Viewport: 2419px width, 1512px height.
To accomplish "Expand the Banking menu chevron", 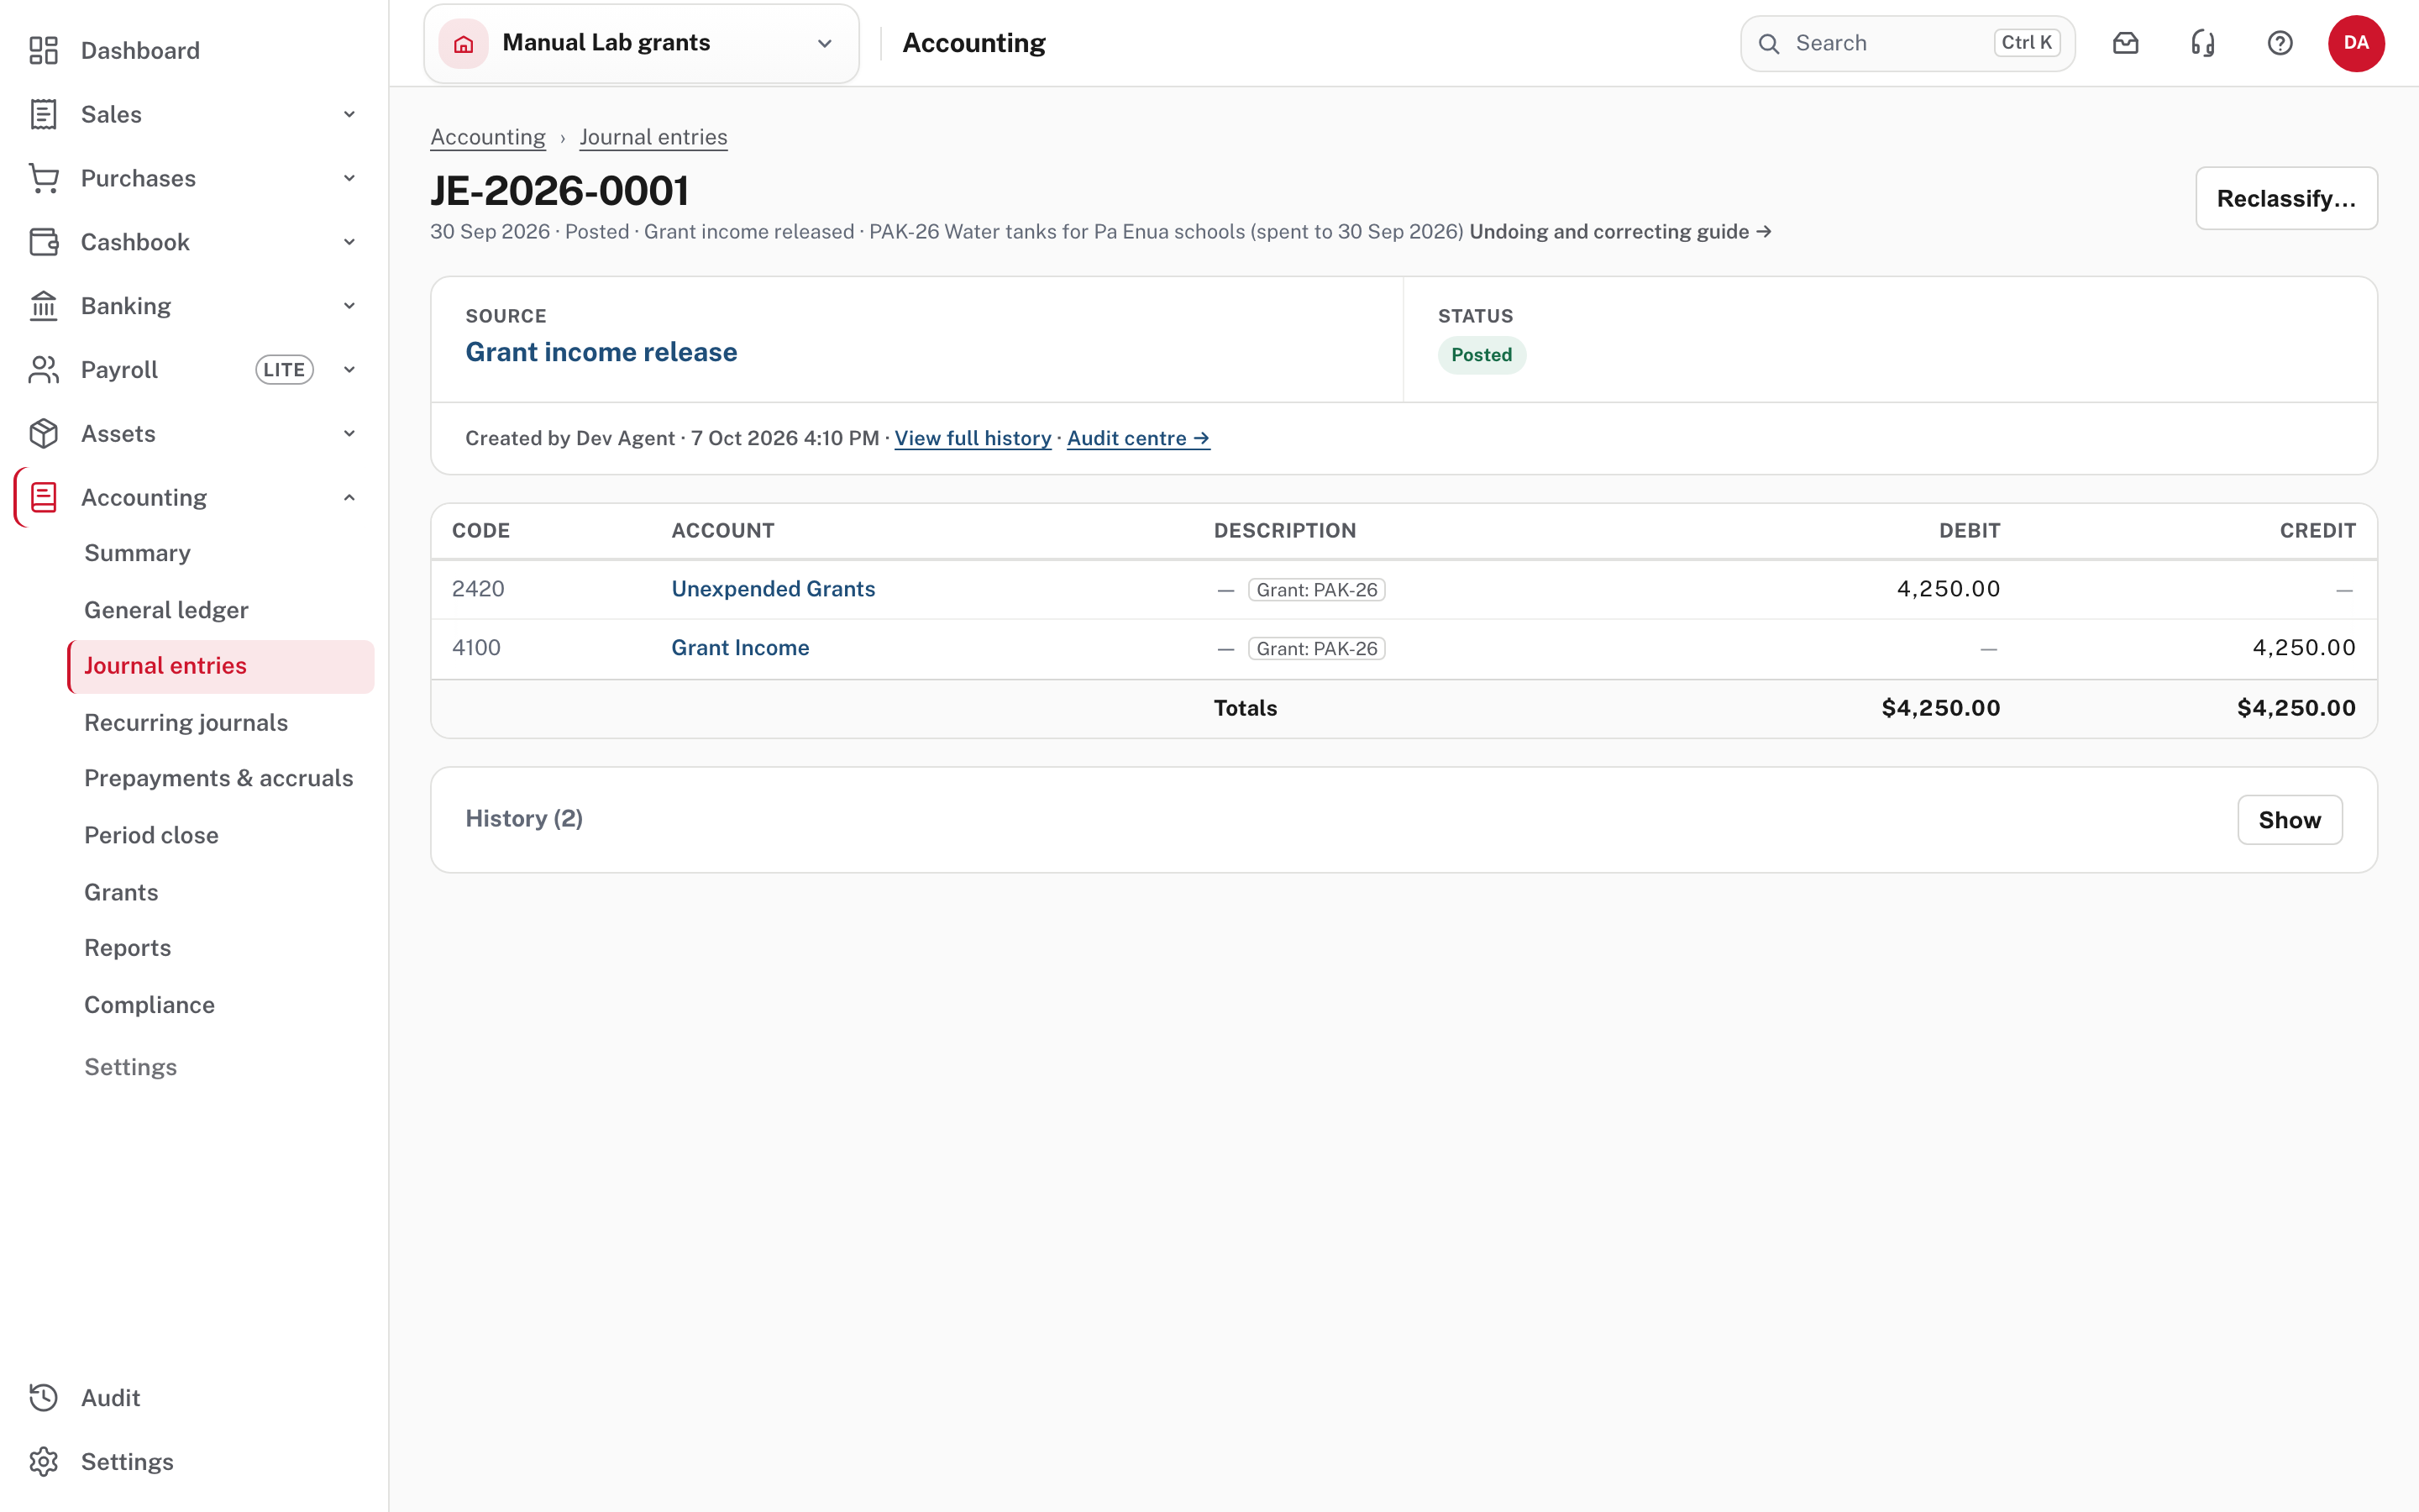I will click(x=349, y=306).
